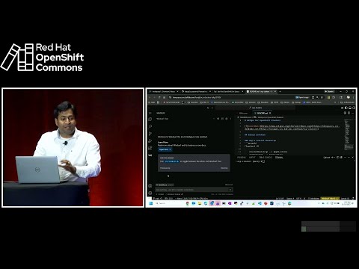This screenshot has height=269, width=359.
Task: Select the TERMINAL panel tab
Action: [x=279, y=158]
